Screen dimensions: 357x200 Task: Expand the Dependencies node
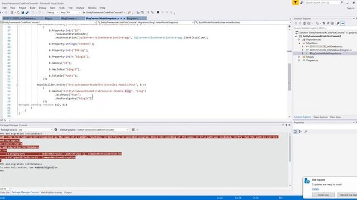300,39
